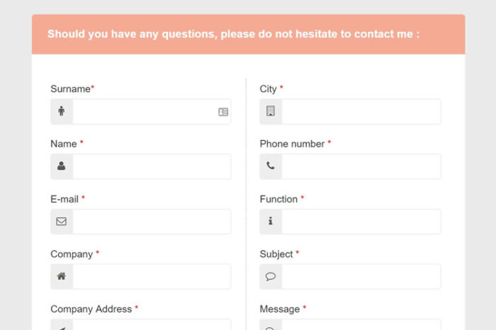Click the building icon beside City field

click(271, 111)
